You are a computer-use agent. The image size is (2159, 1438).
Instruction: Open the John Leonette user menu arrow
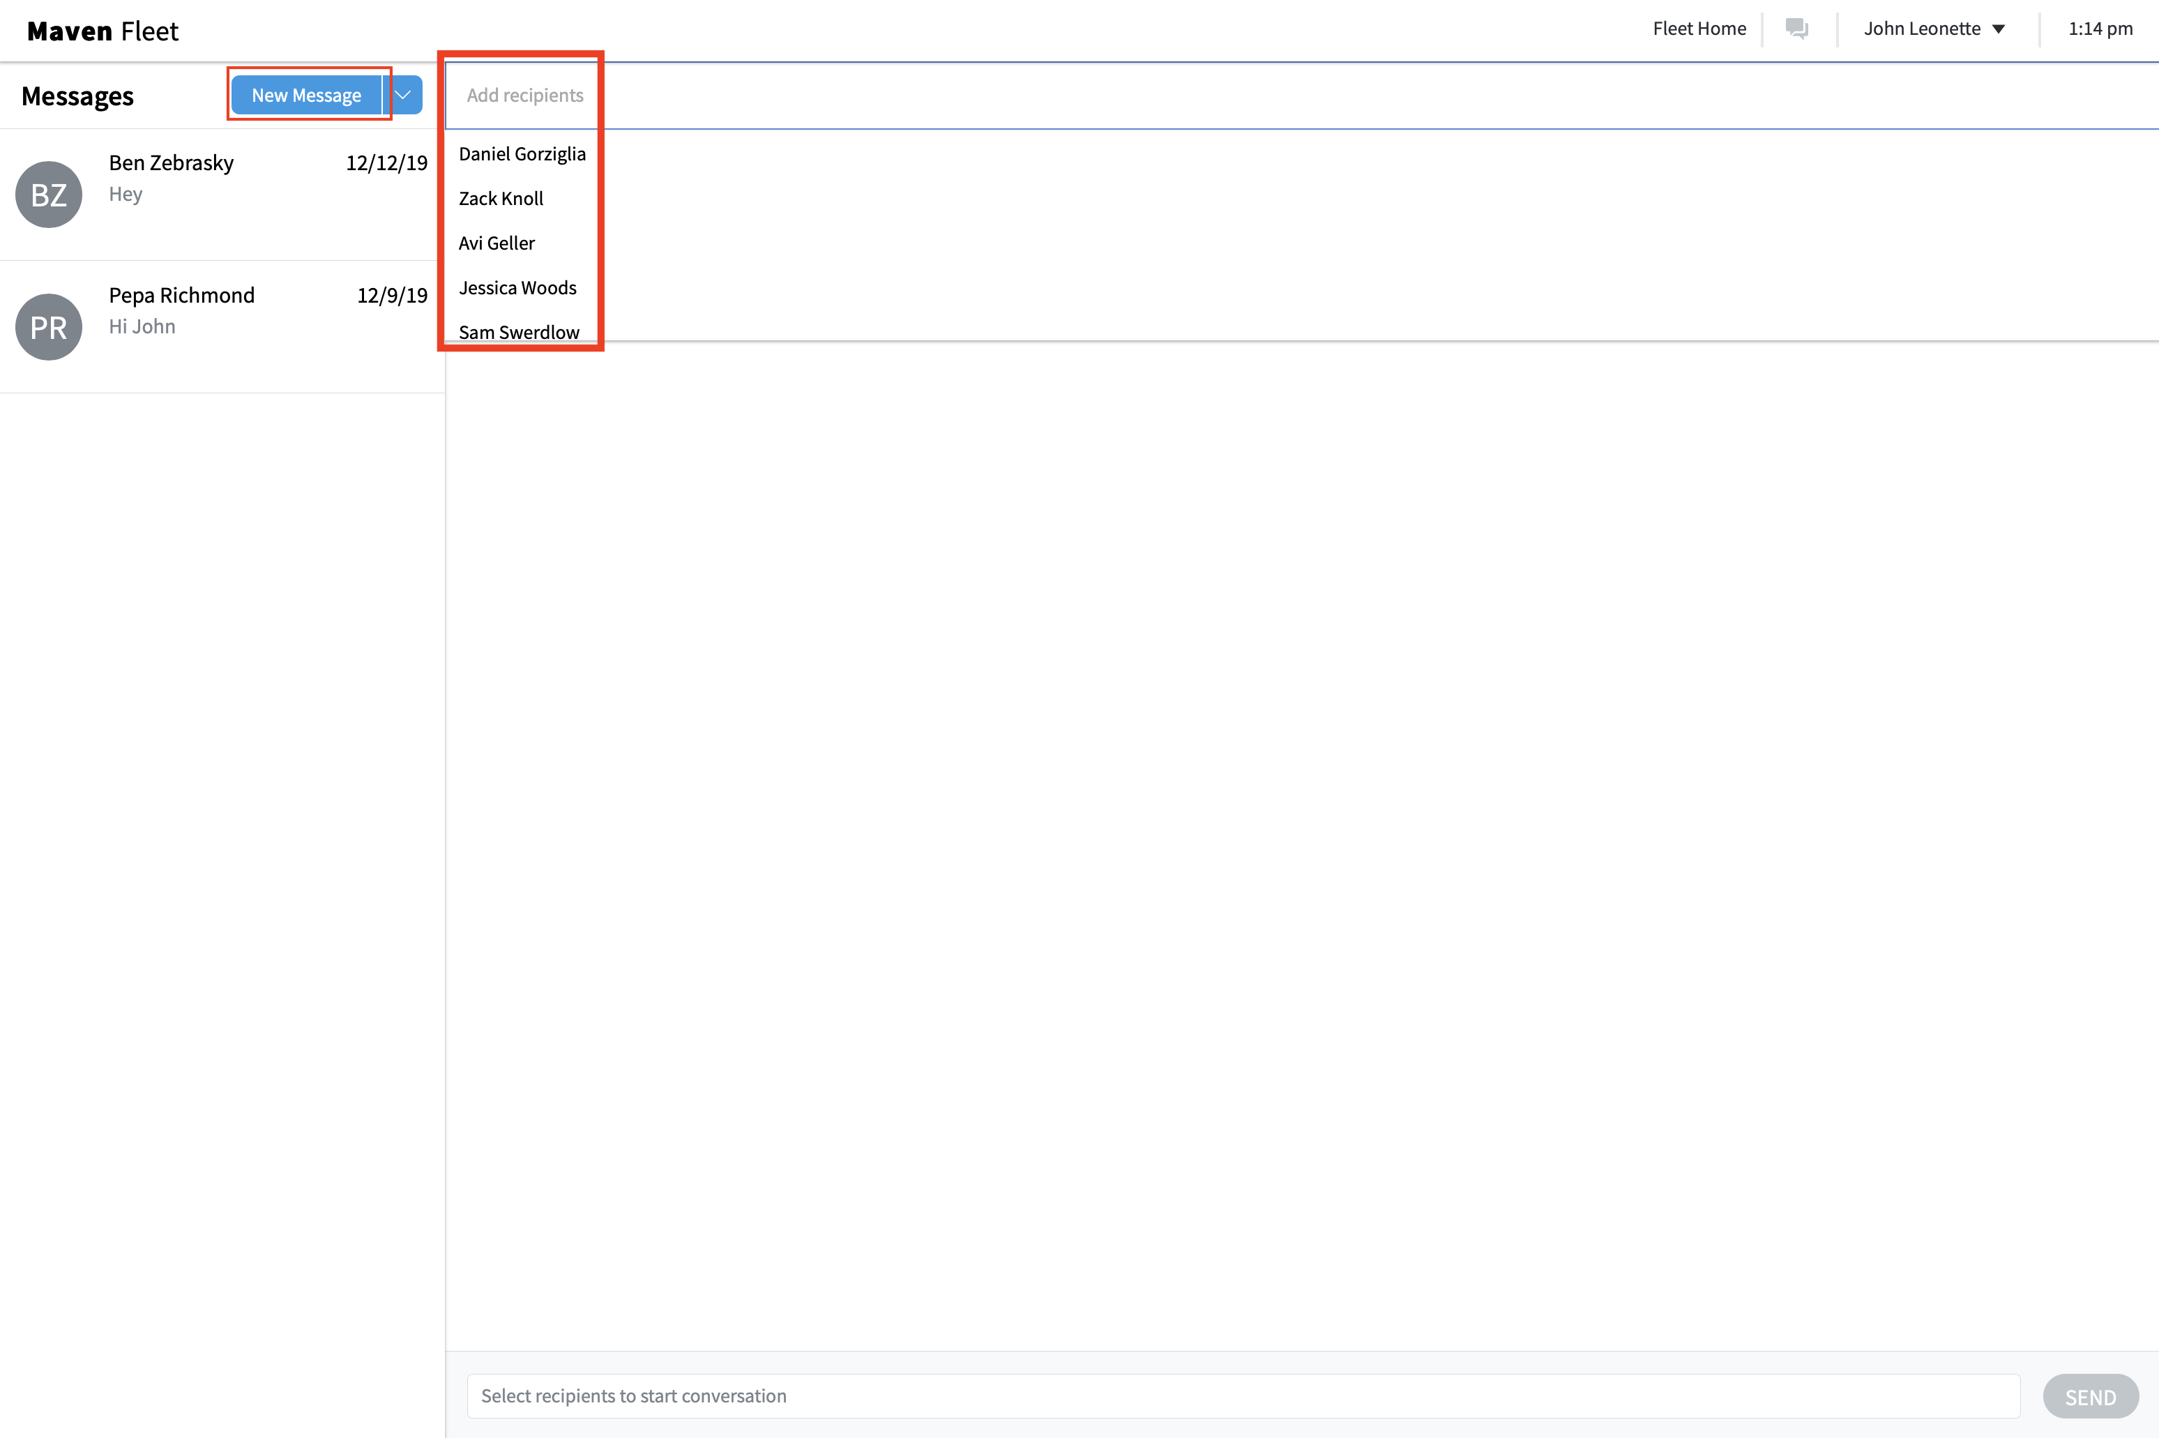click(1999, 29)
